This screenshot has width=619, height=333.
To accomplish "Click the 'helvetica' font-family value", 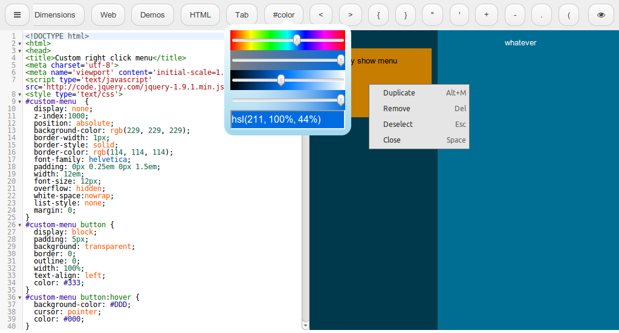I will coord(108,160).
